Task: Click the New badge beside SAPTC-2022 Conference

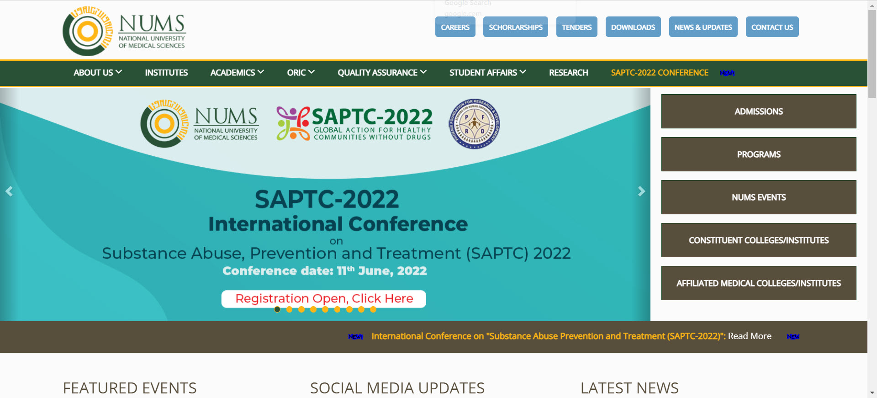Action: coord(727,73)
